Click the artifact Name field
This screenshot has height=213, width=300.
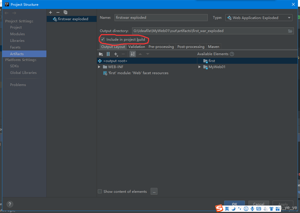[x=161, y=18]
